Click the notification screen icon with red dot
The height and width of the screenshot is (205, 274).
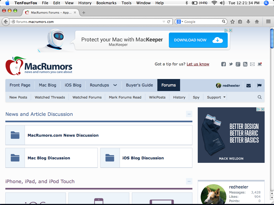260,64
